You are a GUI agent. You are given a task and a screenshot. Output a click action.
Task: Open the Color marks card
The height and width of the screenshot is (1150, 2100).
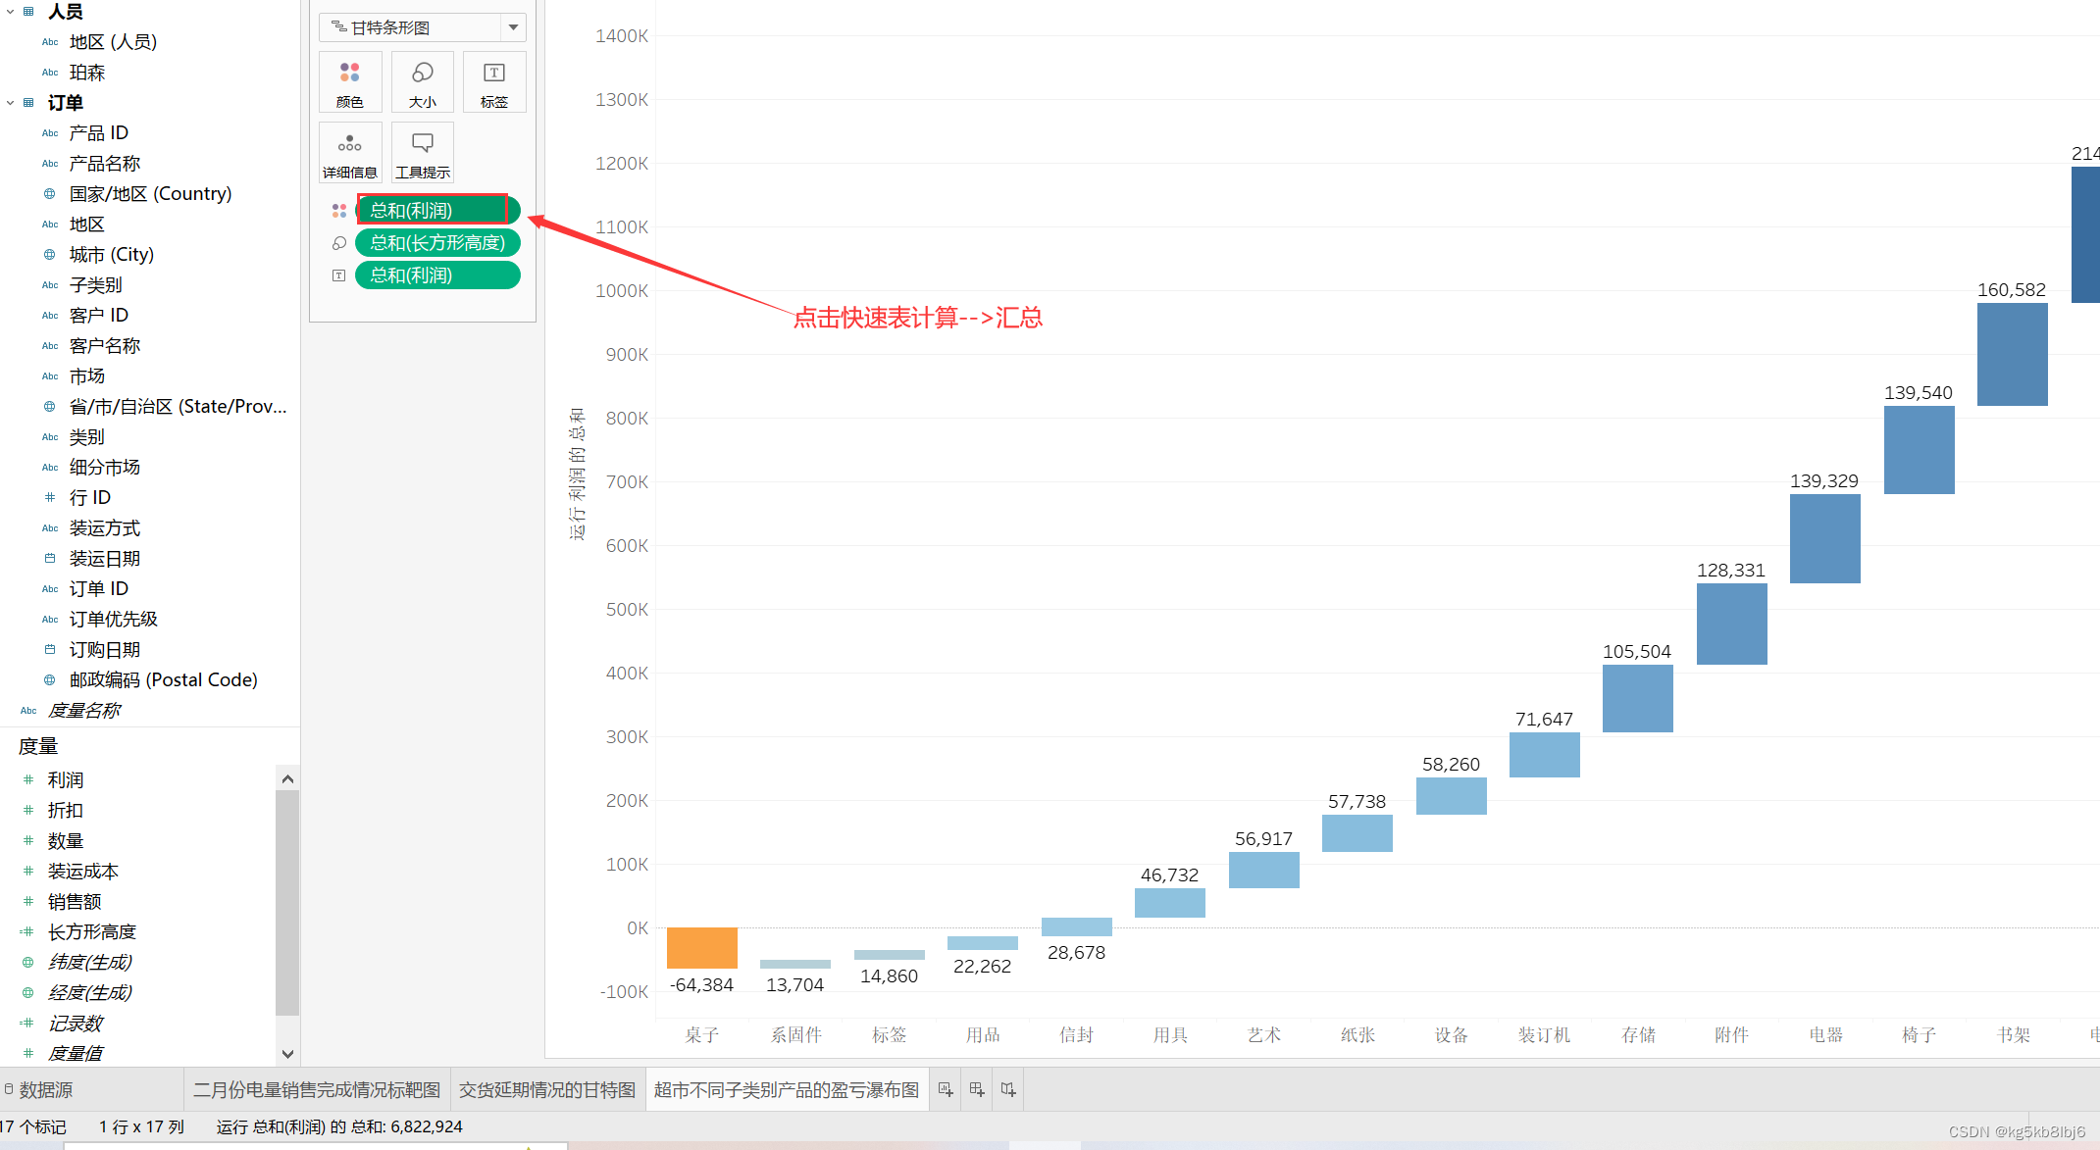click(350, 82)
